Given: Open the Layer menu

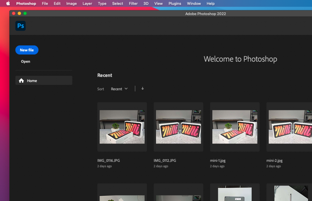Looking at the screenshot, I should (87, 3).
